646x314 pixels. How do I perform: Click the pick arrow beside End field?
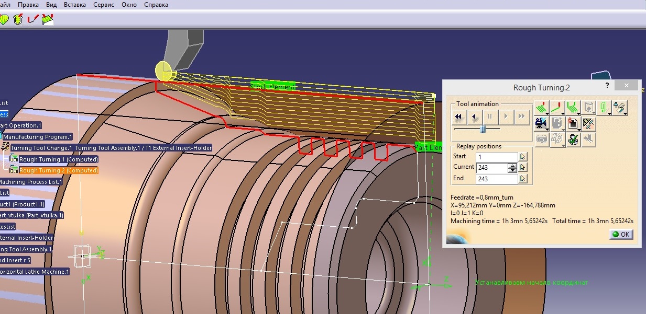(522, 179)
